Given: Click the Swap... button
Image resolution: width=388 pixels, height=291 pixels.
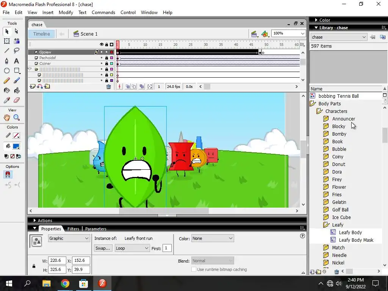Looking at the screenshot, I should (103, 248).
